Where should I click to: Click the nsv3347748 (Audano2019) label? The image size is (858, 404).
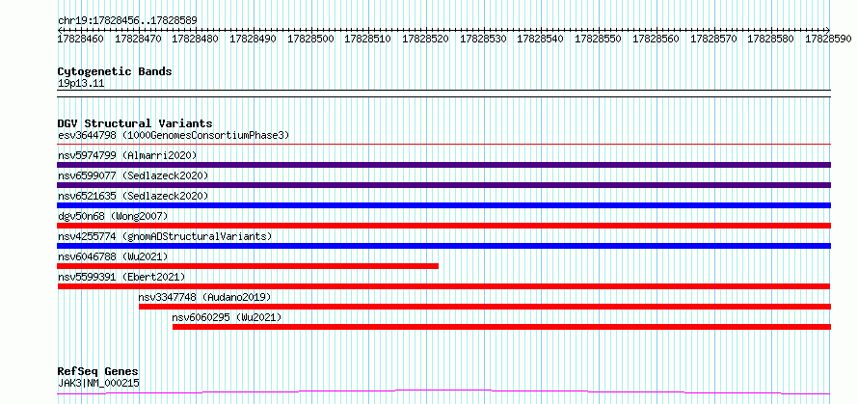(x=204, y=297)
